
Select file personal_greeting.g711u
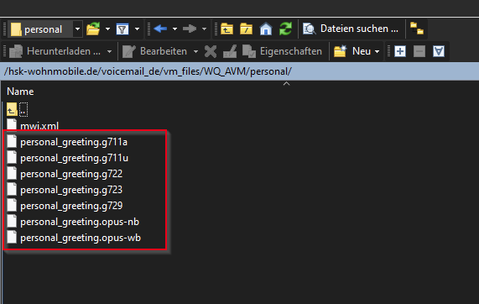pyautogui.click(x=67, y=158)
